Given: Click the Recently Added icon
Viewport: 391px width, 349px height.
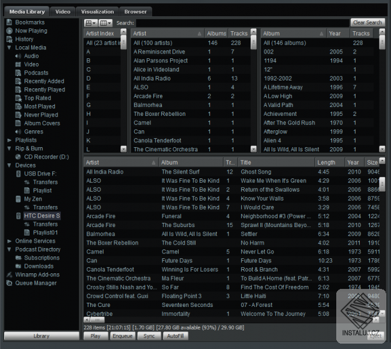Looking at the screenshot, I should [x=18, y=82].
